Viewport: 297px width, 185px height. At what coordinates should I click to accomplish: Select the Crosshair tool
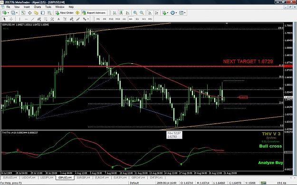click(x=11, y=19)
